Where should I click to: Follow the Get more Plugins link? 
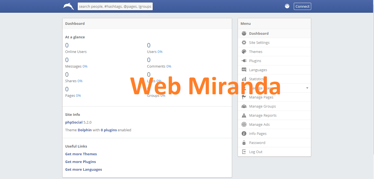click(80, 162)
